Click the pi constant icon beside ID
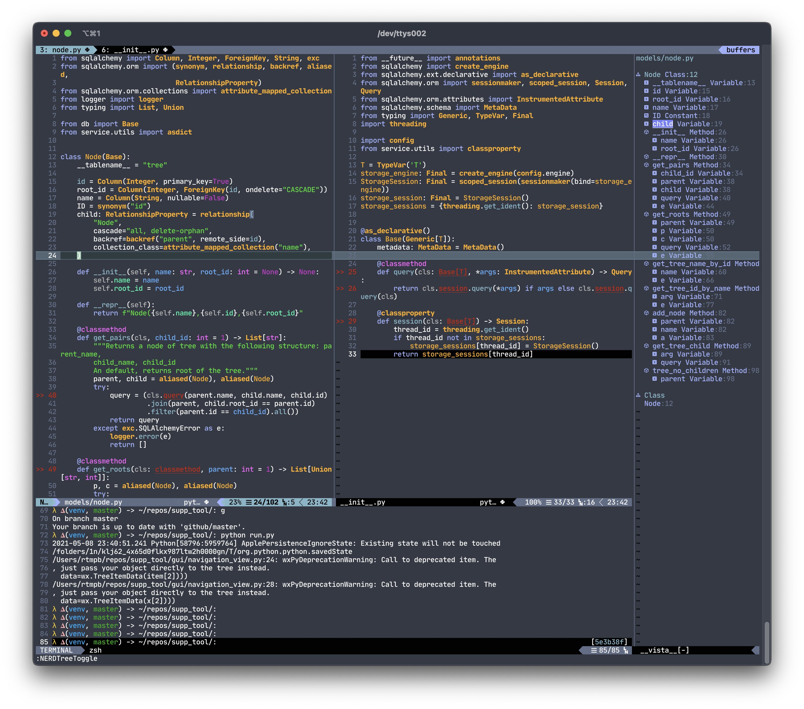The height and width of the screenshot is (709, 804). pos(646,116)
